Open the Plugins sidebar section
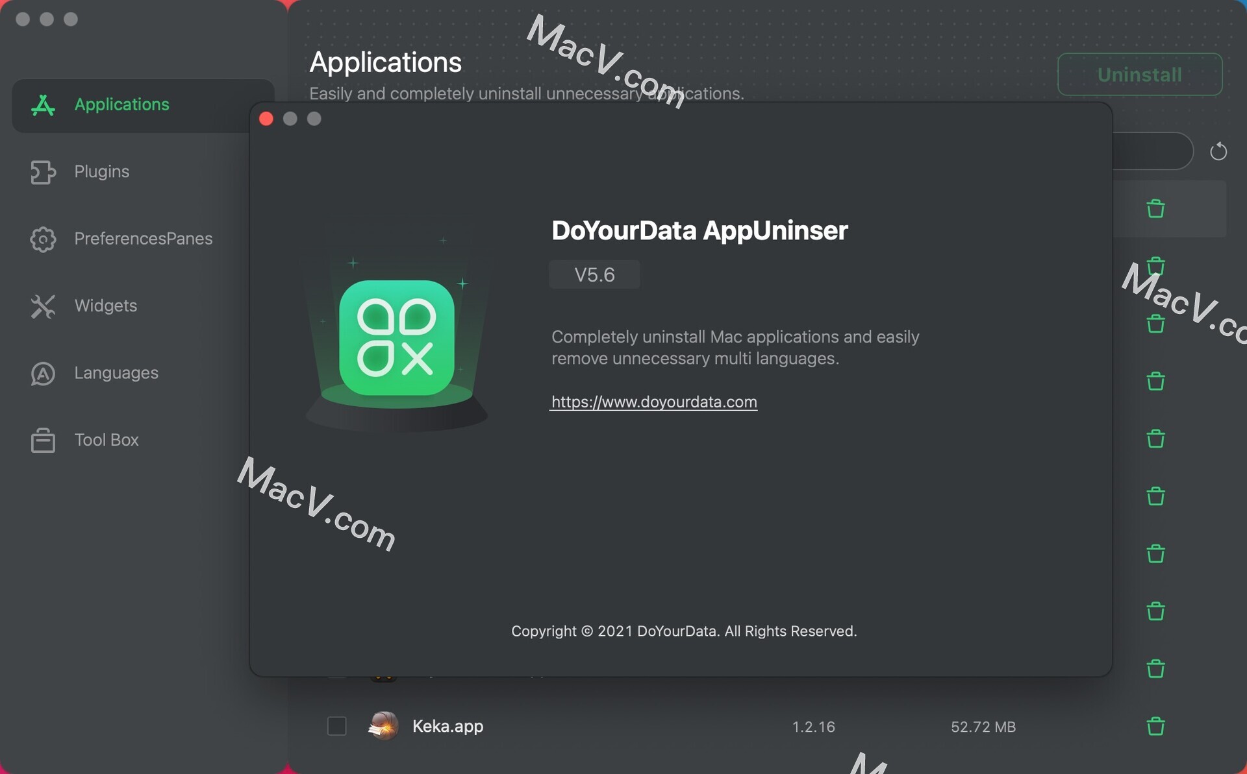1247x774 pixels. pyautogui.click(x=101, y=172)
